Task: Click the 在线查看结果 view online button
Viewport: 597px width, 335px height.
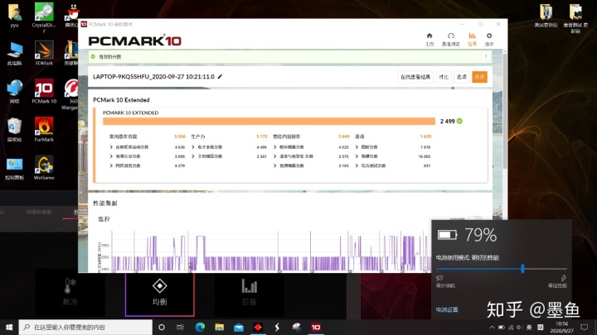Action: [415, 77]
